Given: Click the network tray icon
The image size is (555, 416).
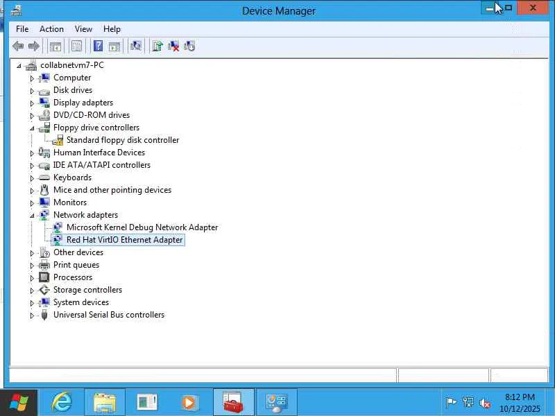Looking at the screenshot, I should coord(468,403).
